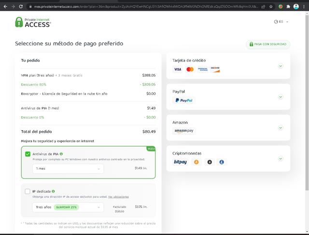Click the 'Paga con seguridad' badge

point(268,44)
